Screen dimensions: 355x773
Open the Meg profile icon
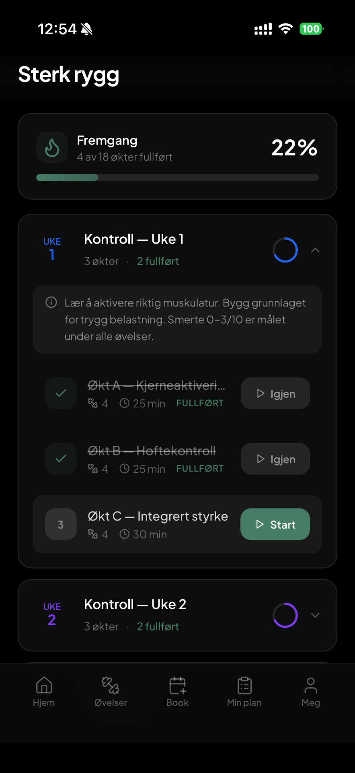tap(310, 685)
